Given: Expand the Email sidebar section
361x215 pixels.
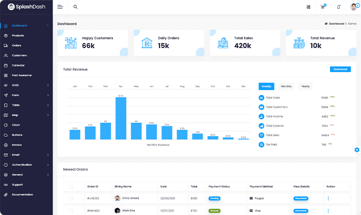Looking at the screenshot, I should (26, 155).
